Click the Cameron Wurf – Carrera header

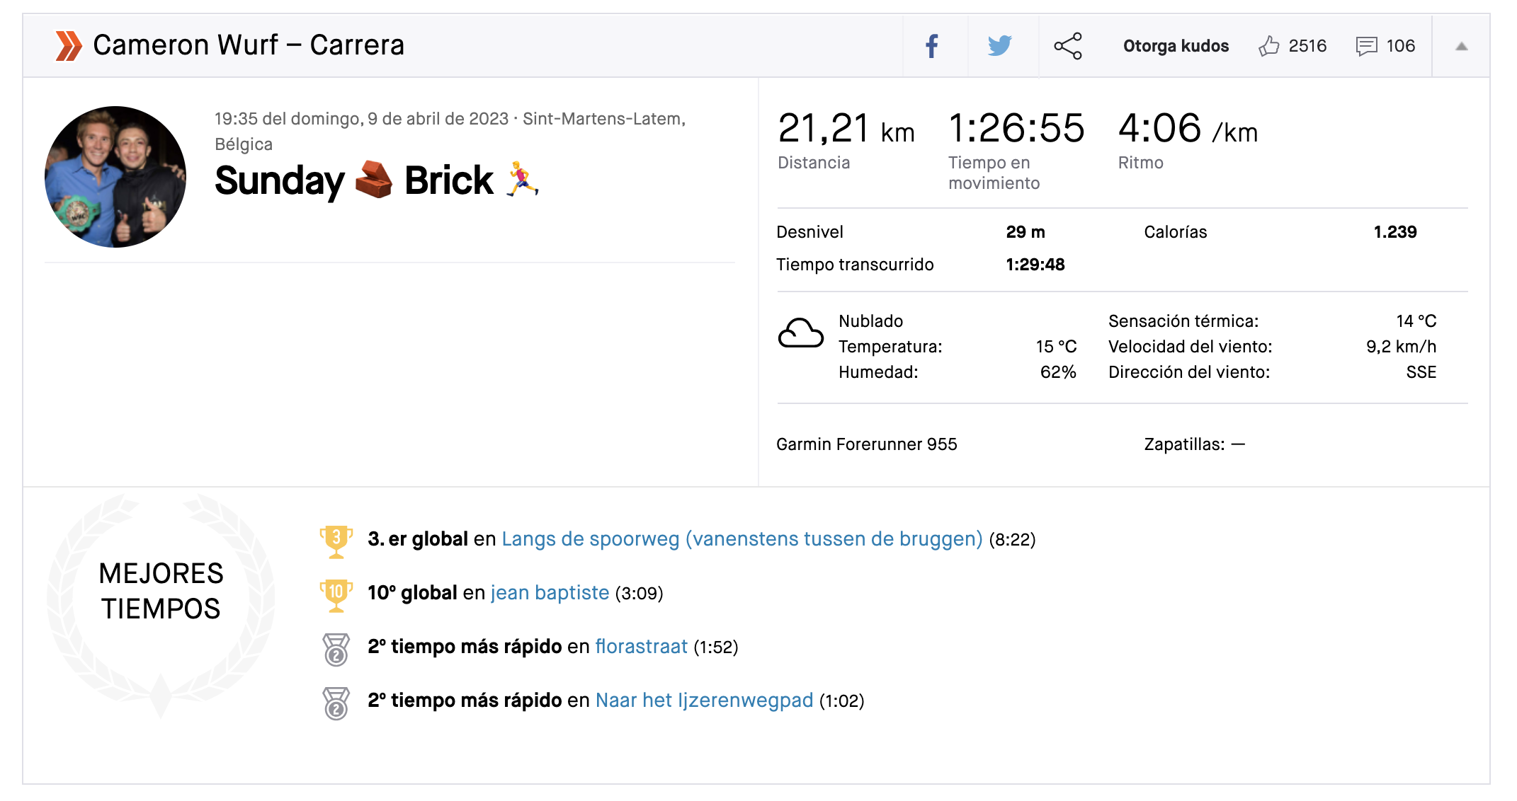pyautogui.click(x=249, y=45)
